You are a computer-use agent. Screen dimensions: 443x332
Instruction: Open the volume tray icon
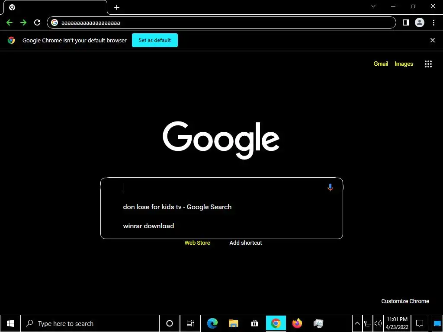click(378, 323)
